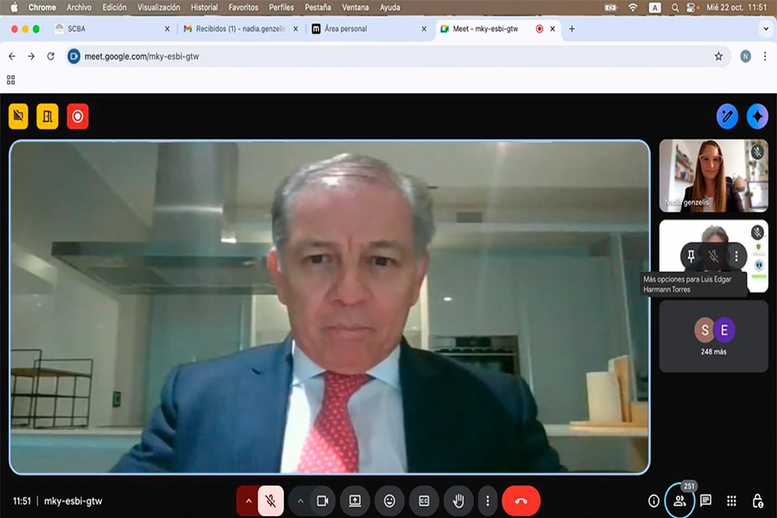Raise your hand in the meeting
Viewport: 777px width, 518px height.
(x=458, y=501)
